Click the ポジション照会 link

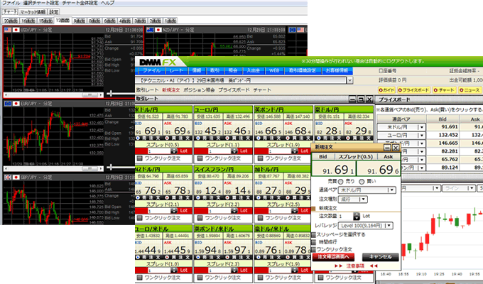199,90
